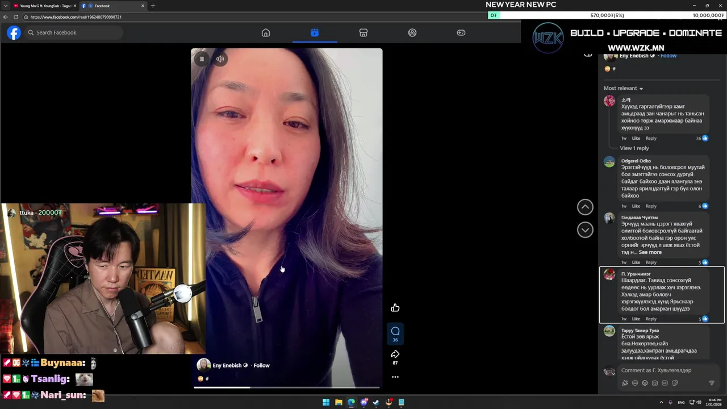727x409 pixels.
Task: Like the П. Уранчимэг comment
Action: [x=636, y=319]
